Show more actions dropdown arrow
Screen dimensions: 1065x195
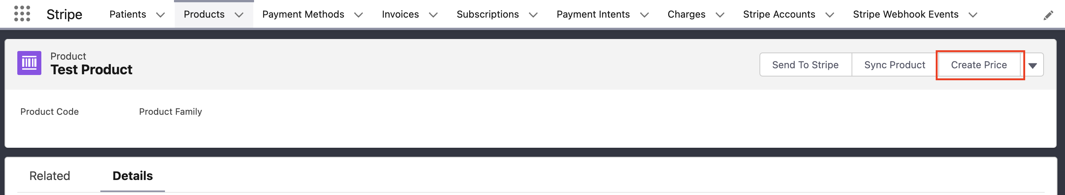[1032, 65]
